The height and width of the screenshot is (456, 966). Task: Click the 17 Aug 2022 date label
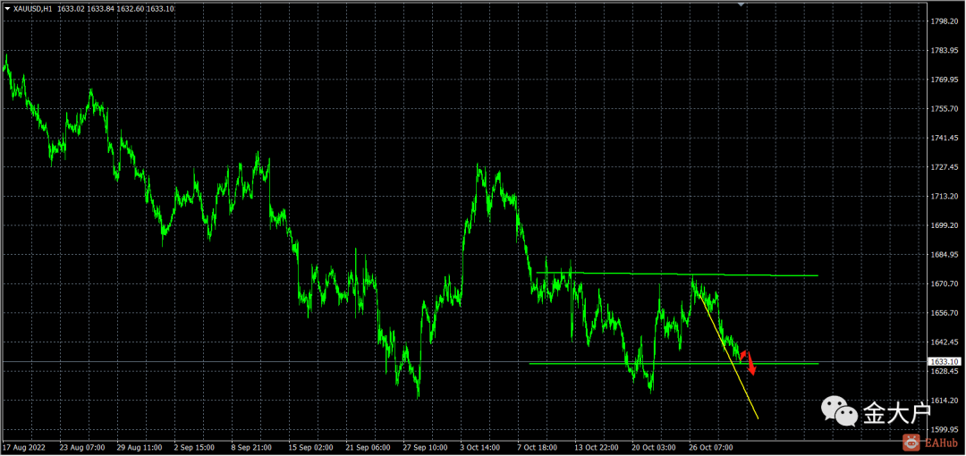pyautogui.click(x=22, y=447)
